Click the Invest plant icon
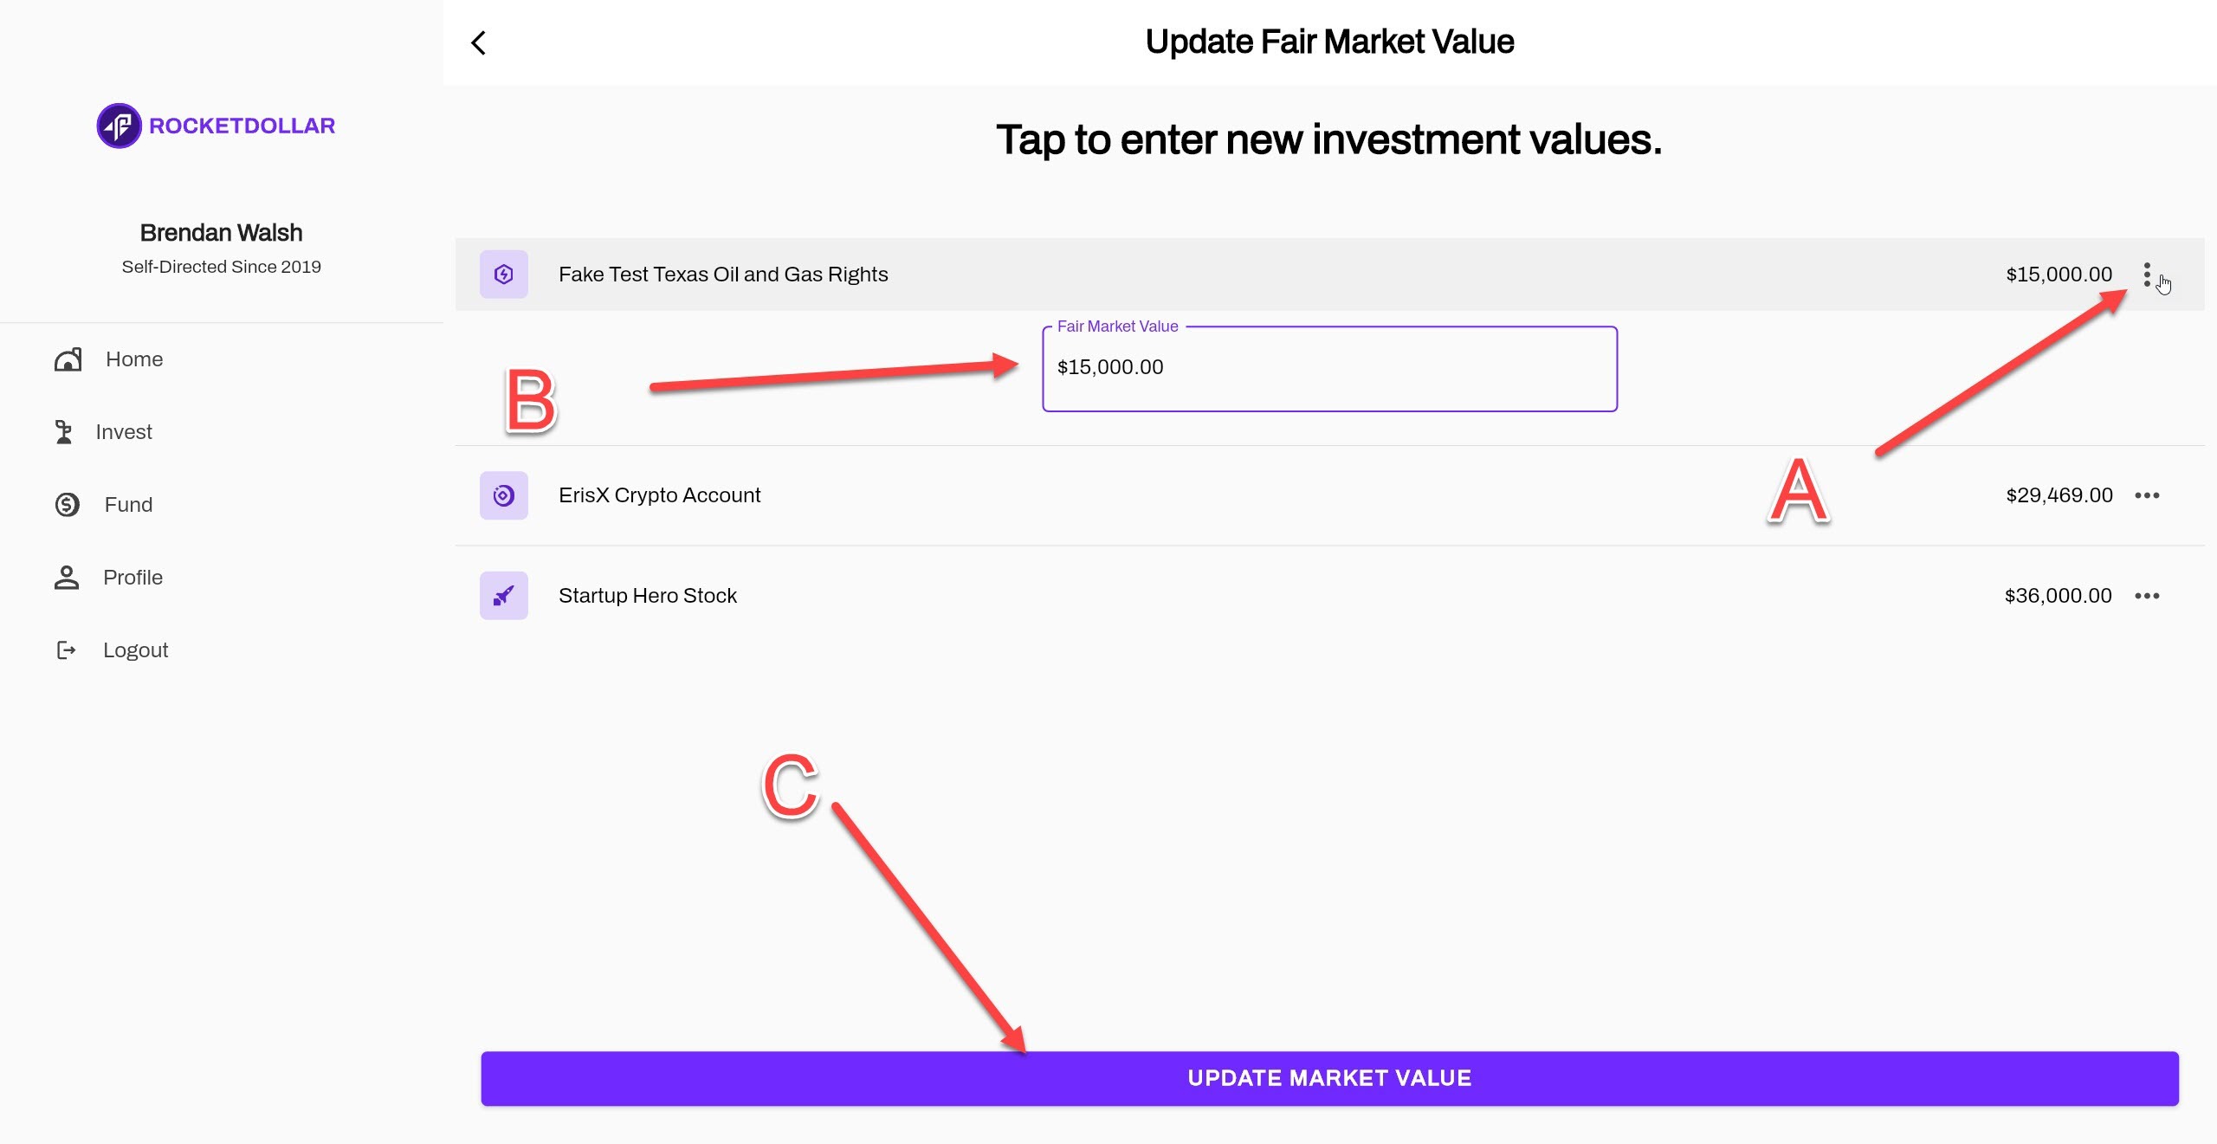The image size is (2217, 1144). click(x=64, y=432)
